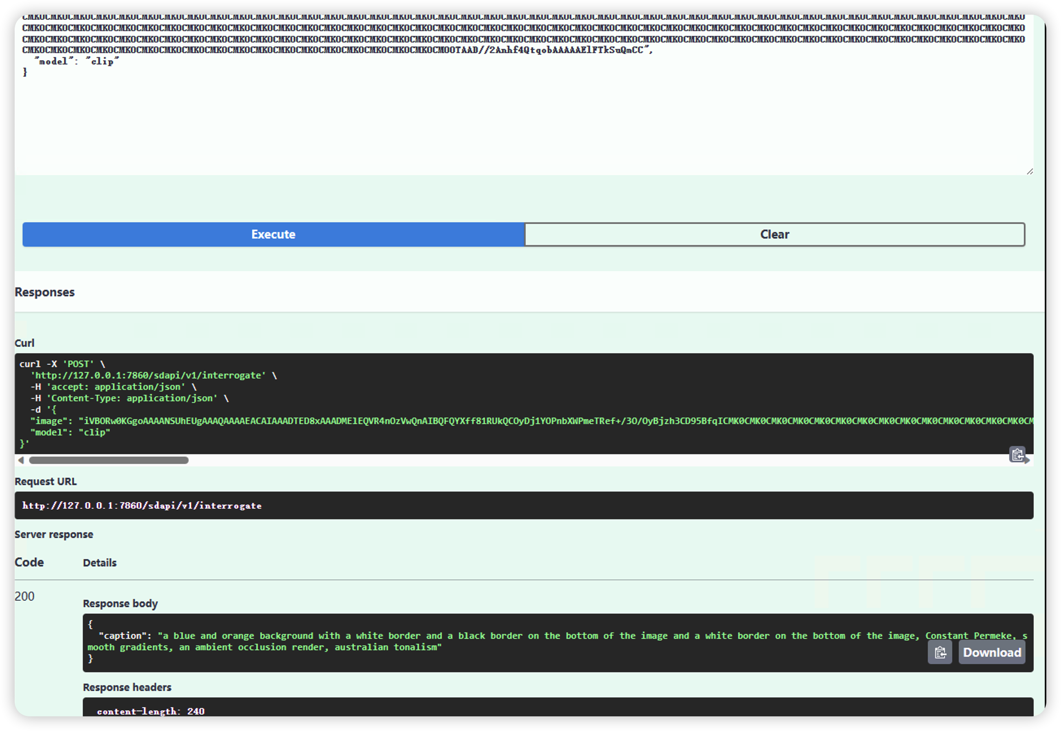
Task: Click the Content-Type header line in curl
Action: click(x=129, y=398)
